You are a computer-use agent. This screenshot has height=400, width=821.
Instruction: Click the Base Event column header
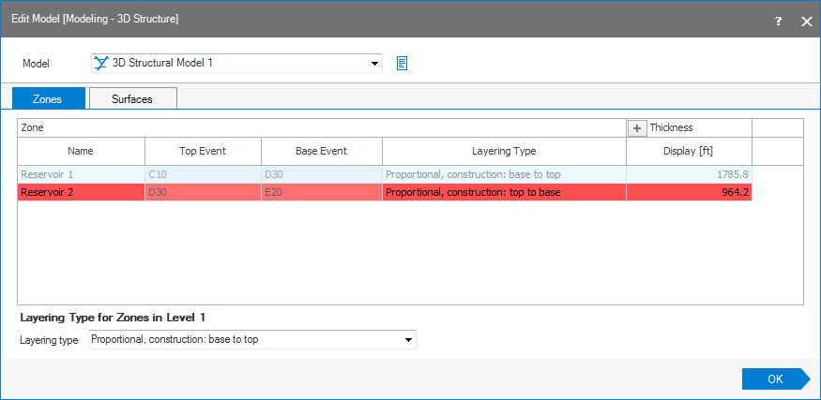click(321, 151)
